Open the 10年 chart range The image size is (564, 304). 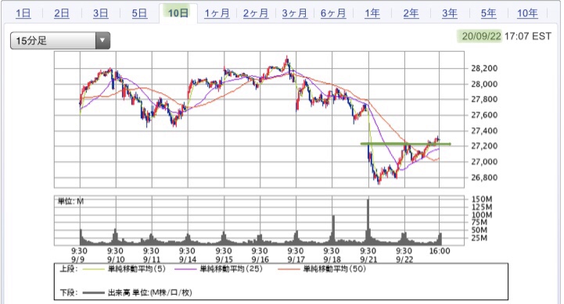click(527, 13)
